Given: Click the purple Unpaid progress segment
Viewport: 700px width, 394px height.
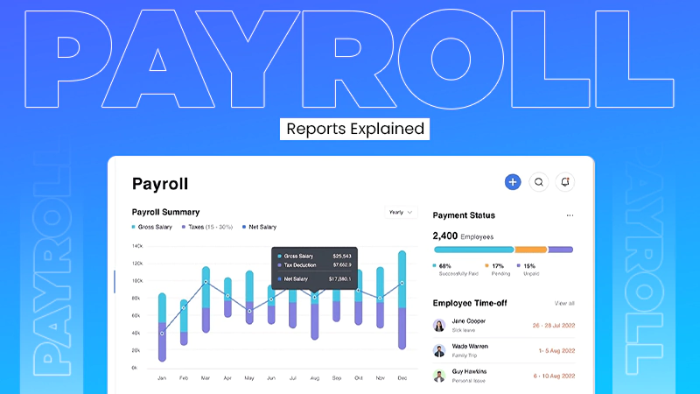Looking at the screenshot, I should click(561, 250).
